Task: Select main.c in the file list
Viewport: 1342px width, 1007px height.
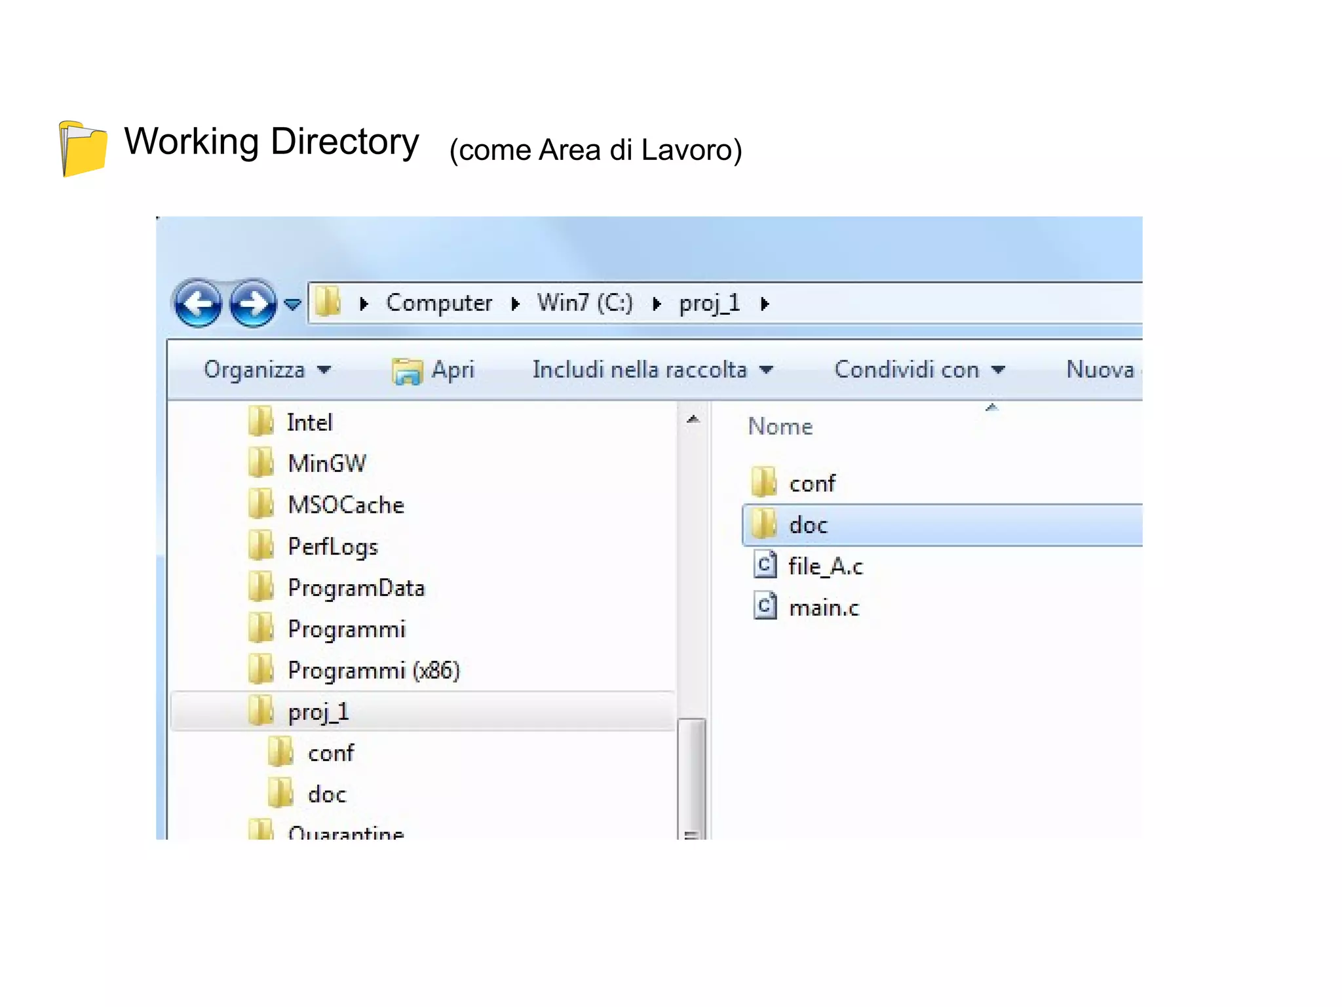Action: point(824,608)
